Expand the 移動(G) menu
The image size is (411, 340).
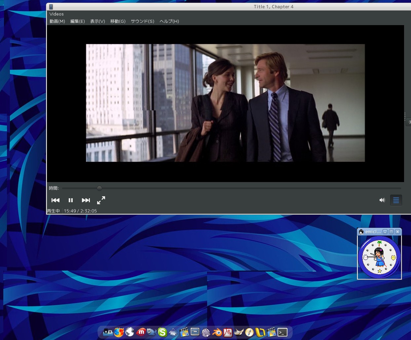click(118, 21)
